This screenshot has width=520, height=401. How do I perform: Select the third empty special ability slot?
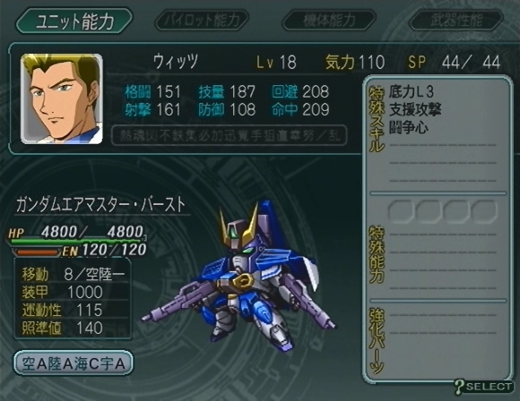(x=456, y=210)
